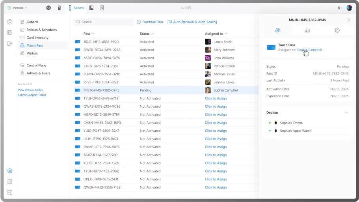Select pass JKLQ-AB12-4837-9920 row
Viewport: 359px width, 202px height.
(166, 42)
